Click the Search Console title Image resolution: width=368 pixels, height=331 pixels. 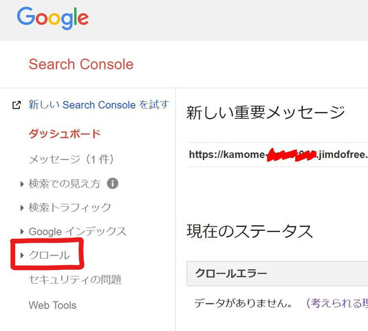tap(81, 64)
